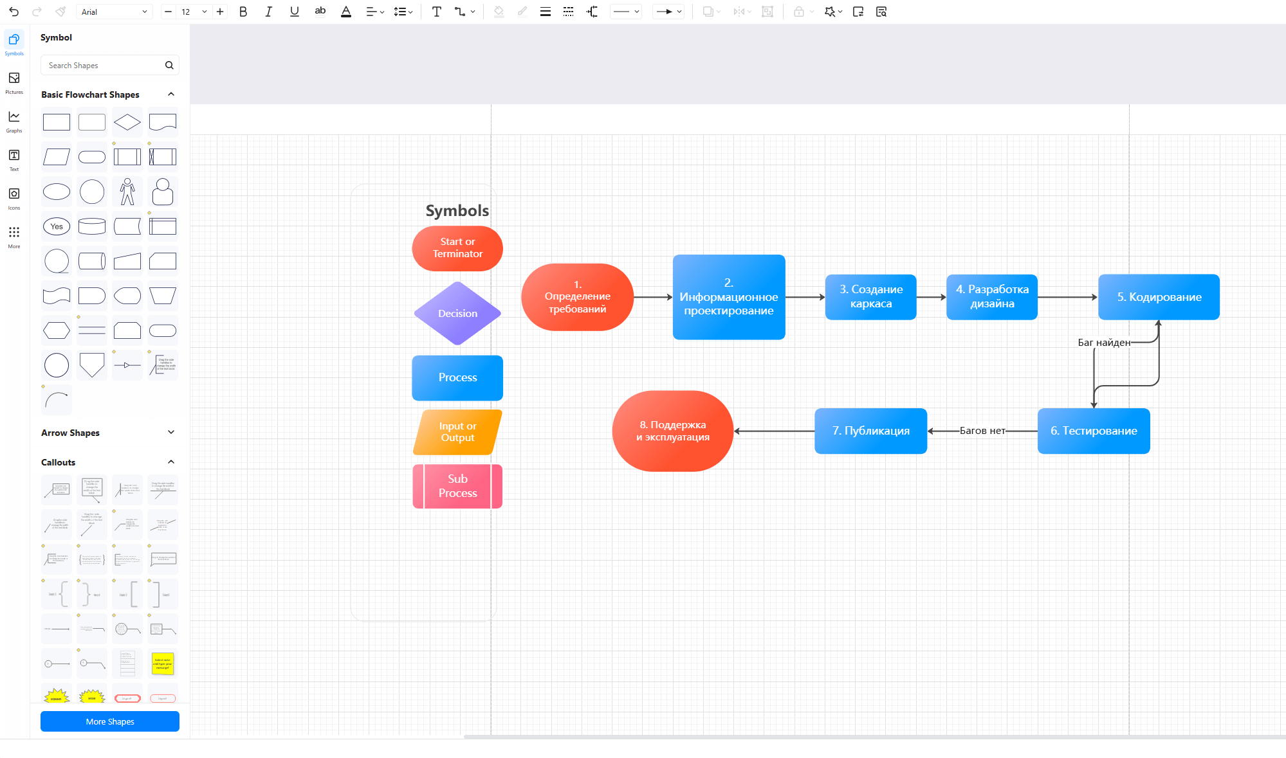Viewport: 1286px width, 758px height.
Task: Select the person figure shape
Action: point(127,192)
